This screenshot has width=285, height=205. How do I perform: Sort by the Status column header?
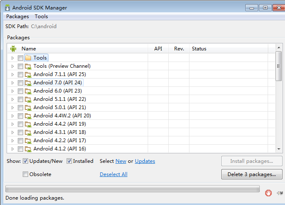click(228, 49)
